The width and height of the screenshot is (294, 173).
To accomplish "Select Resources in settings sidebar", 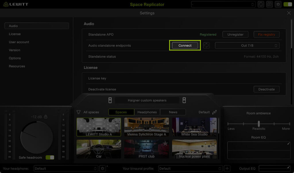I will pos(17,66).
